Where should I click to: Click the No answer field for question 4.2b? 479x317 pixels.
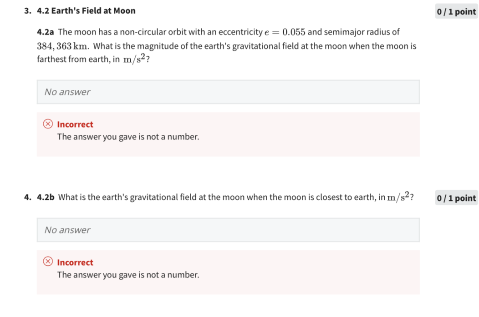pos(228,230)
